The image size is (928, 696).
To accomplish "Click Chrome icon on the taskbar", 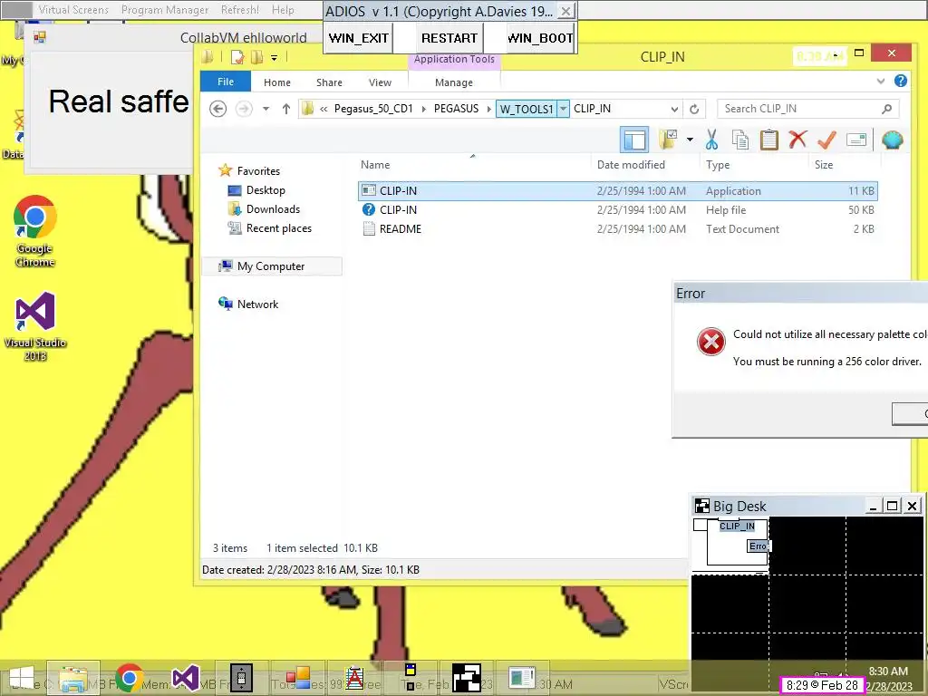I will tap(129, 678).
